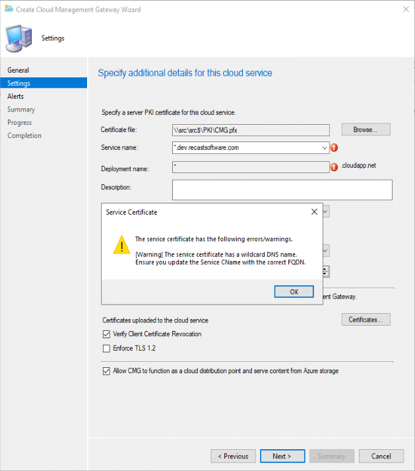Enable the Enforce TLS 1.2 checkbox
The height and width of the screenshot is (471, 415).
[x=106, y=348]
